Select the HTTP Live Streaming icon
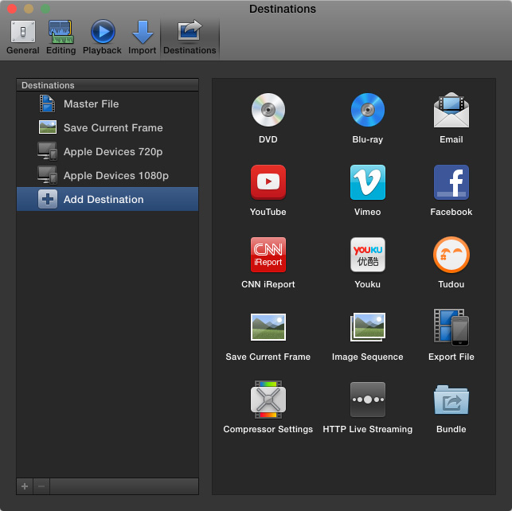512x511 pixels. 368,400
